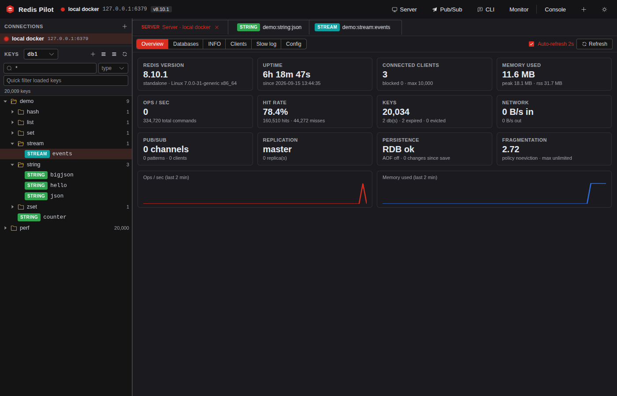The height and width of the screenshot is (396, 617).
Task: Switch to the Clients sub-tab
Action: [238, 44]
